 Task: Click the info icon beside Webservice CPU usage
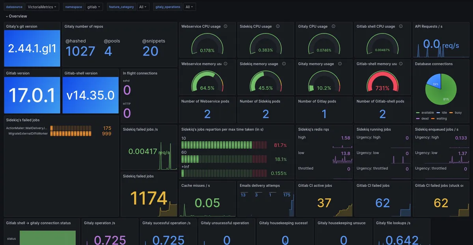pyautogui.click(x=225, y=26)
